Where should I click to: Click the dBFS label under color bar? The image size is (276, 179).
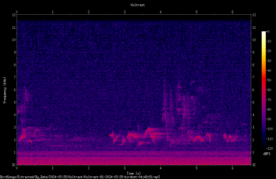point(267,154)
